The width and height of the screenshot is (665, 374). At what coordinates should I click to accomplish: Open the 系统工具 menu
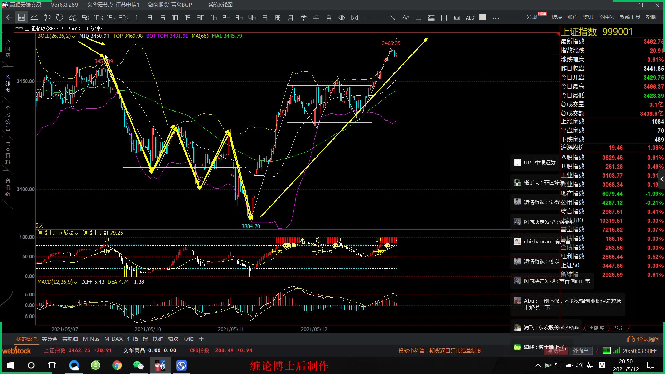pos(630,17)
